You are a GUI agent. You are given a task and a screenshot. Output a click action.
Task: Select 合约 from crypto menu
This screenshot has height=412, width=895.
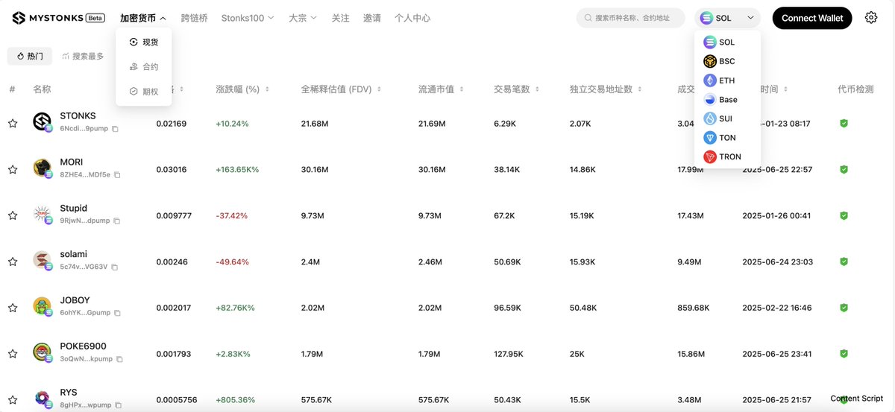(x=144, y=67)
